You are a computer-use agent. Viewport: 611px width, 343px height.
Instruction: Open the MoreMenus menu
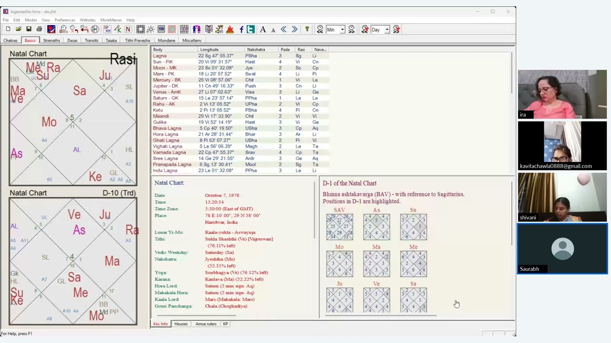point(111,20)
